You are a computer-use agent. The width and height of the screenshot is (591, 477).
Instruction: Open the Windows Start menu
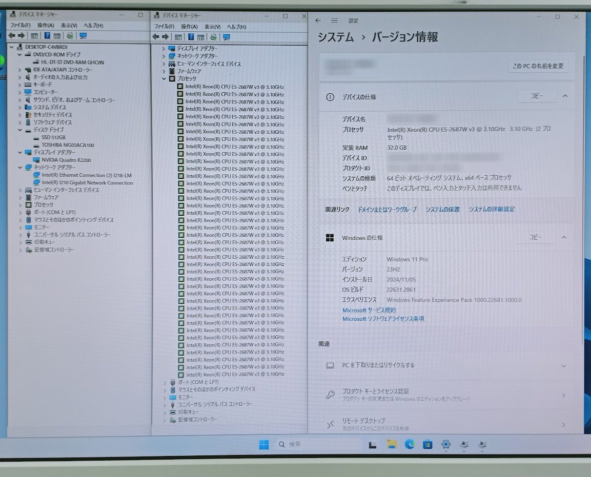click(x=264, y=445)
